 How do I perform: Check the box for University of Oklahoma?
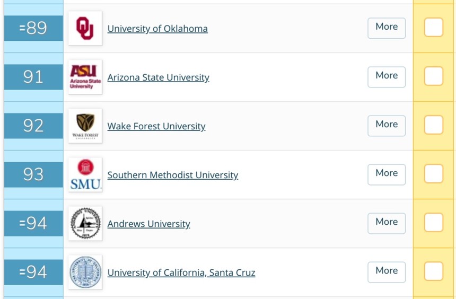pos(433,28)
